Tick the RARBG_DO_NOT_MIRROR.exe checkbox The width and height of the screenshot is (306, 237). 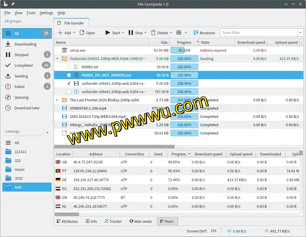[69, 75]
